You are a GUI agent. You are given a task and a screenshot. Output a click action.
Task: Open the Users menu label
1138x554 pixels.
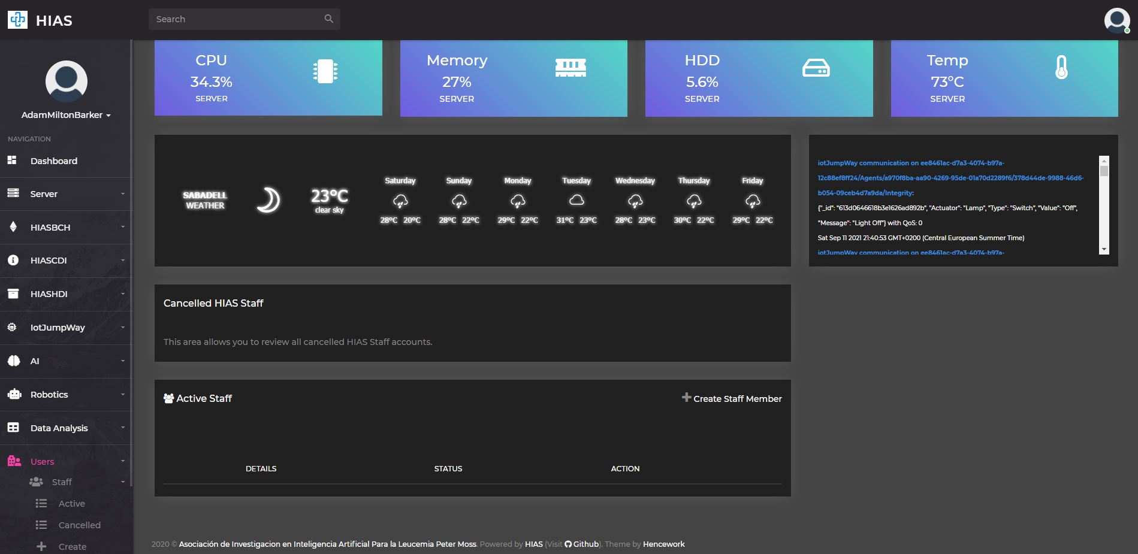click(x=43, y=462)
